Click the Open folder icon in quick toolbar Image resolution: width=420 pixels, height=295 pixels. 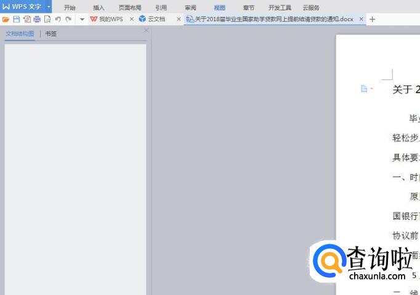click(x=6, y=19)
